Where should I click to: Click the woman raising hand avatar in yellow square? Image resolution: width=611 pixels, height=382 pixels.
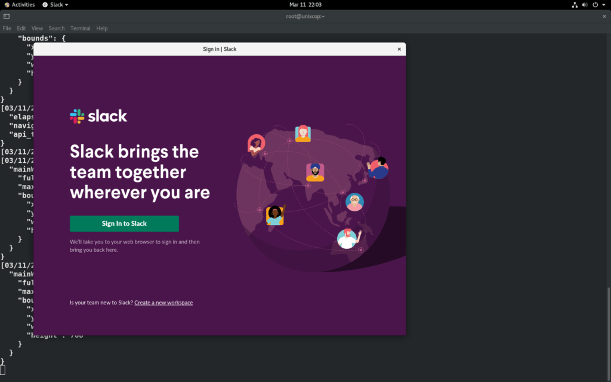276,215
